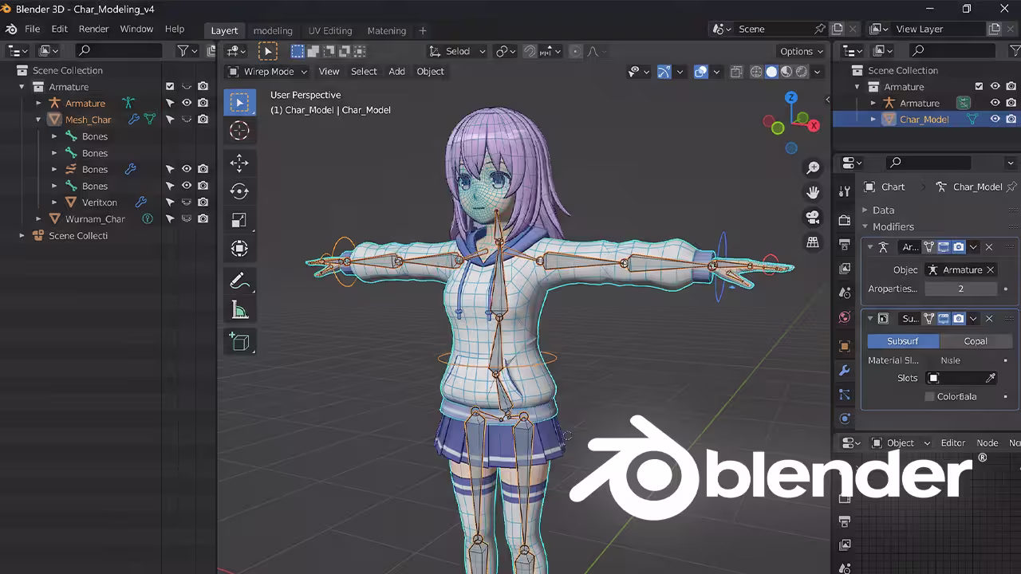Image resolution: width=1021 pixels, height=574 pixels.
Task: Toggle camera view icon in viewport
Action: [813, 217]
